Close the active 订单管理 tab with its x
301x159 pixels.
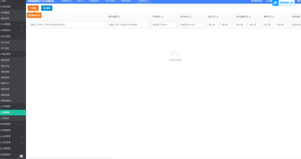tap(147, 1)
